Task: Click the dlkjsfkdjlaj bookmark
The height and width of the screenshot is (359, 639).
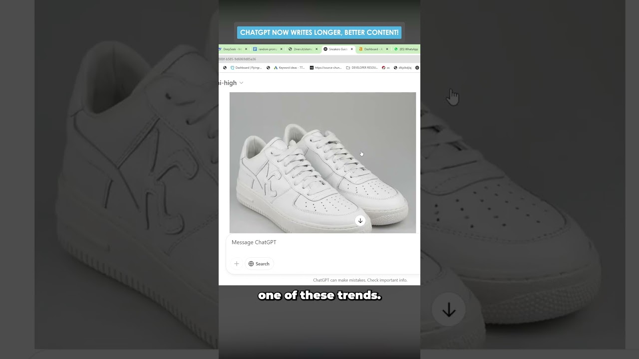Action: [x=403, y=68]
